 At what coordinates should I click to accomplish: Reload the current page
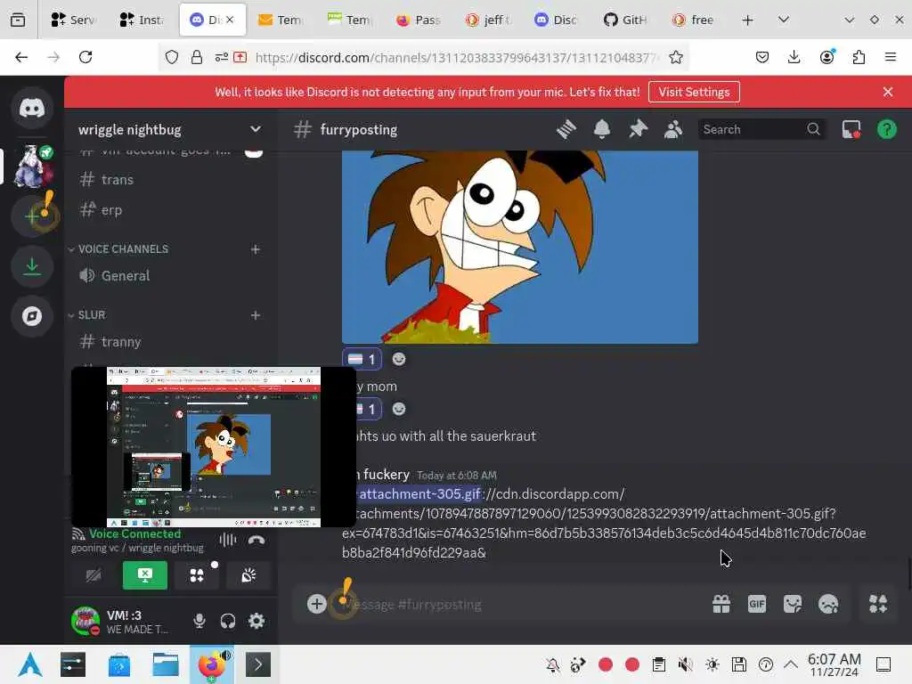(x=85, y=57)
